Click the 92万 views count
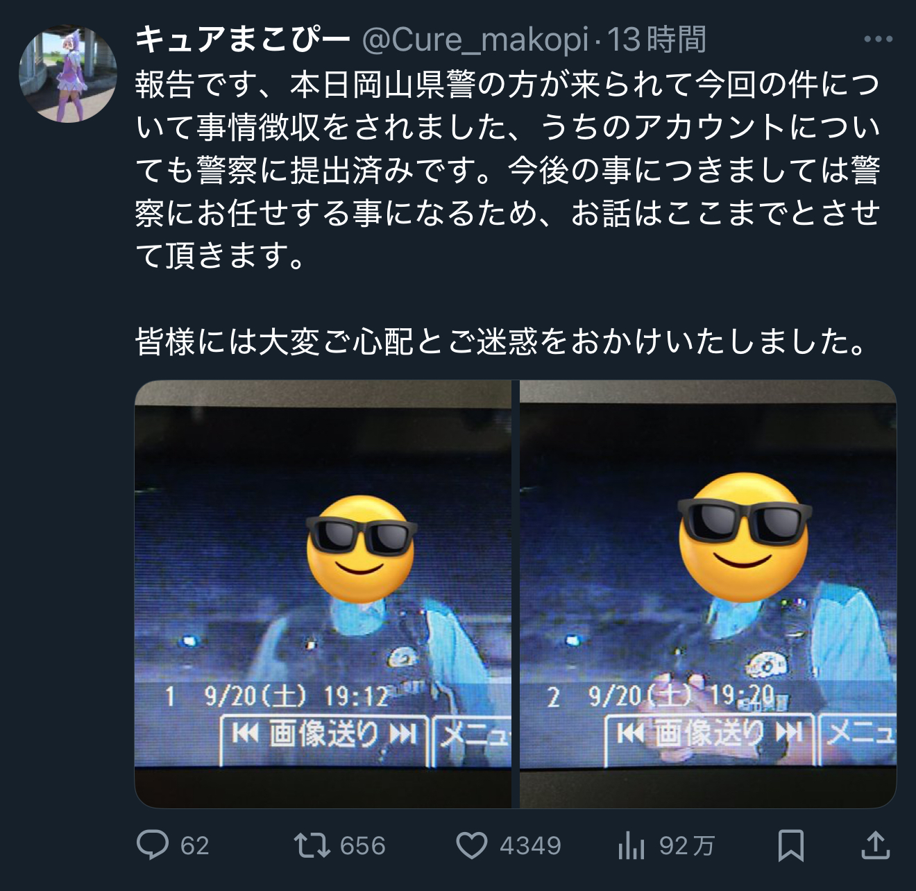The image size is (916, 891). [x=686, y=846]
